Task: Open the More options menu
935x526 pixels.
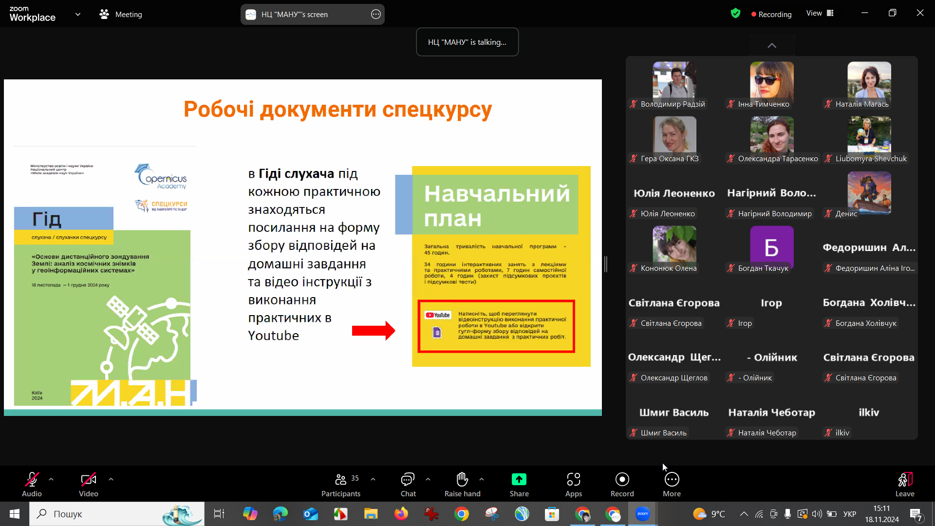Action: click(672, 484)
